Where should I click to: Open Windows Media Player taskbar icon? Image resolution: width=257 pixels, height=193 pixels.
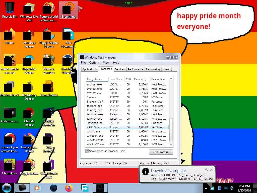(38, 188)
